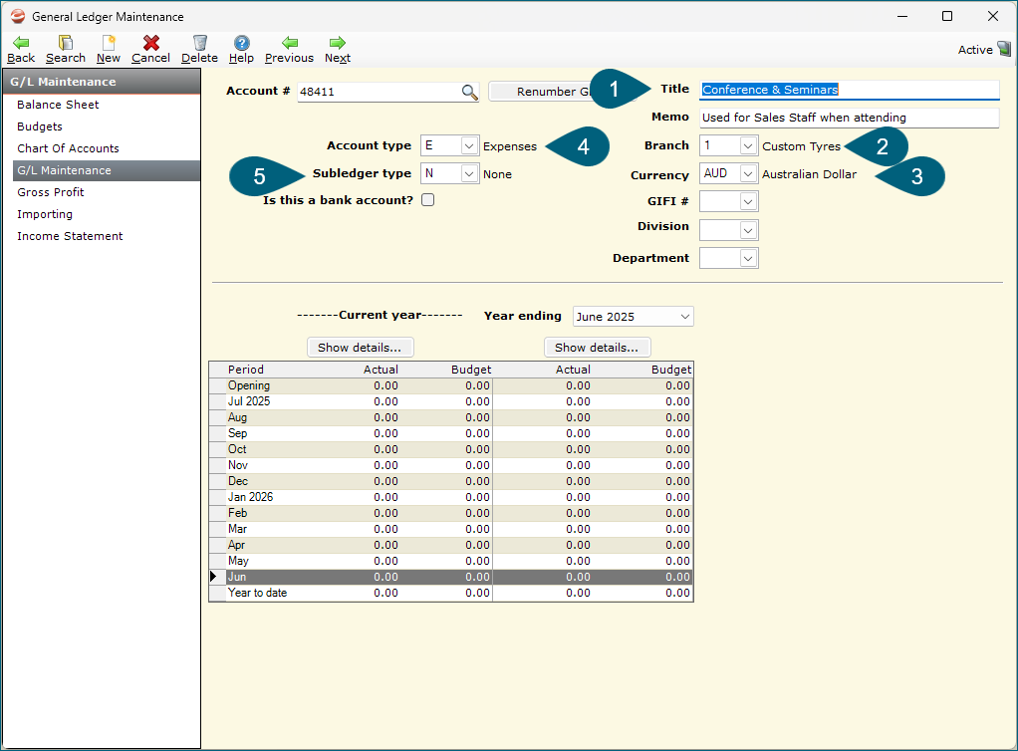Click the Active status icon
Screen dimensions: 1018x751
(x=1004, y=49)
